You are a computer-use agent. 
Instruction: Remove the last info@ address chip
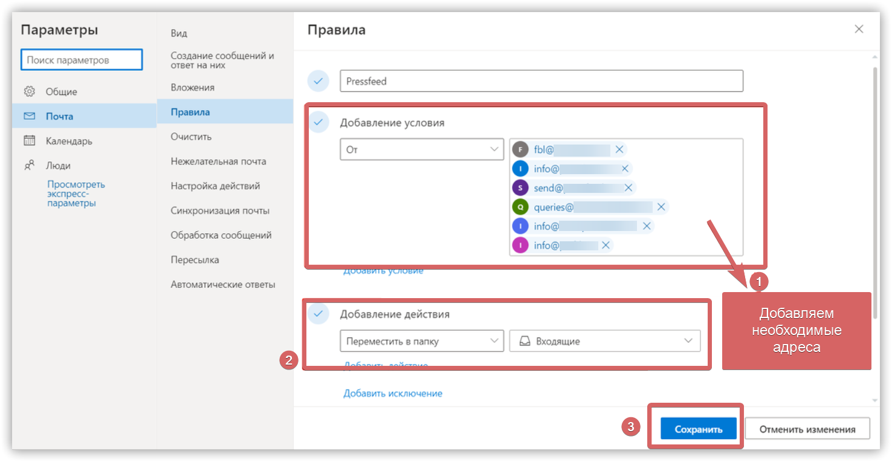coord(604,246)
